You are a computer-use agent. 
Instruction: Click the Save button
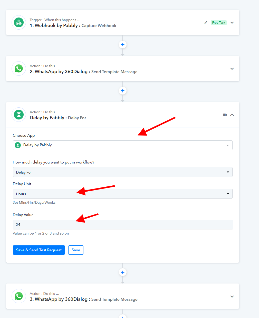[x=76, y=250]
